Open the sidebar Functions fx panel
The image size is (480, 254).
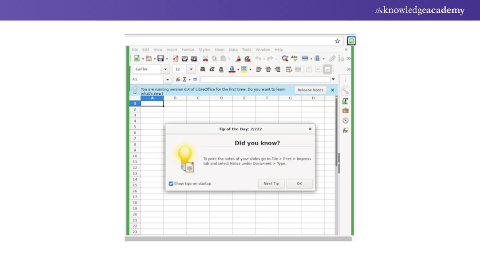coord(345,130)
